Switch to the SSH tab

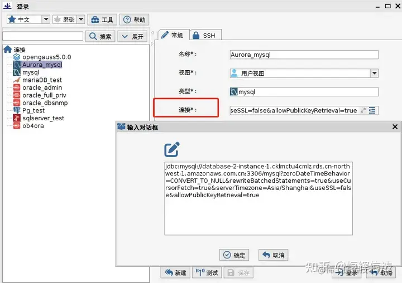[205, 35]
